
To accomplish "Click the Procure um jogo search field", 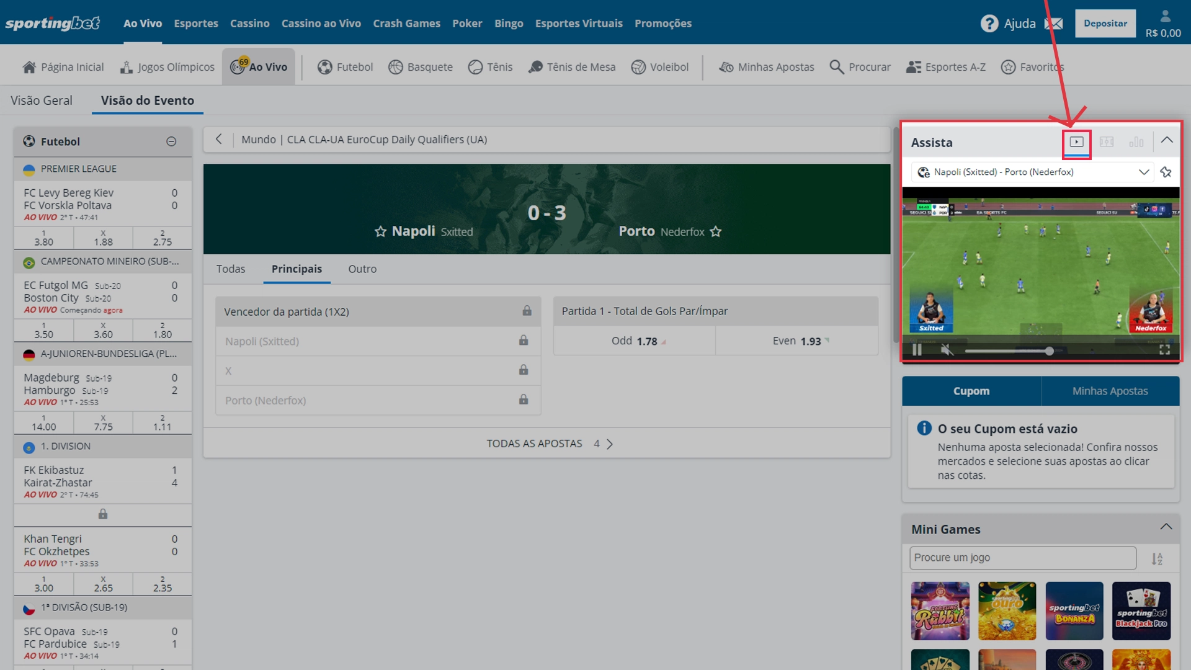I will coord(1022,558).
